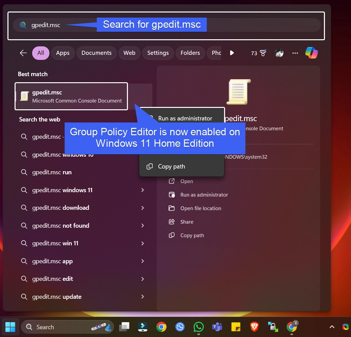Switch to the Documents filter tab

coord(96,53)
